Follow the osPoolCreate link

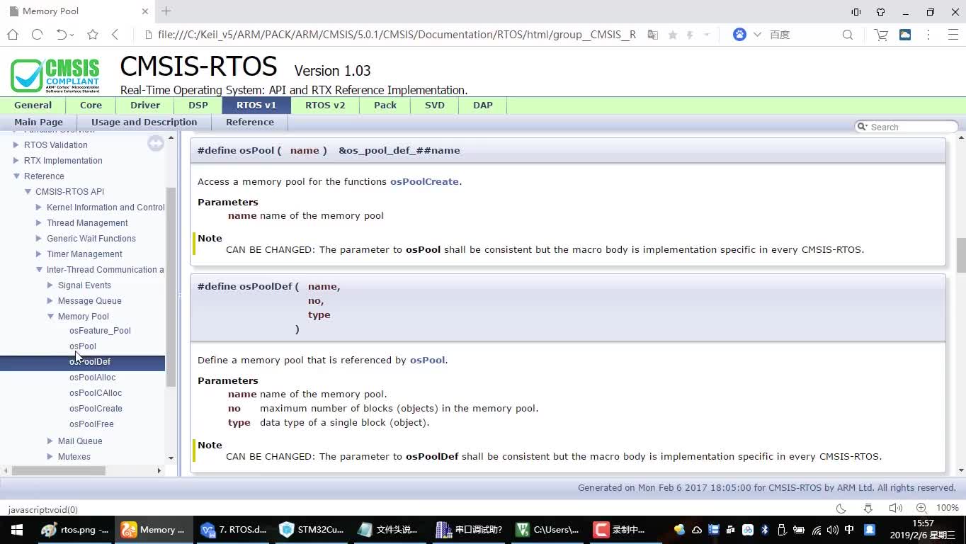pos(424,181)
